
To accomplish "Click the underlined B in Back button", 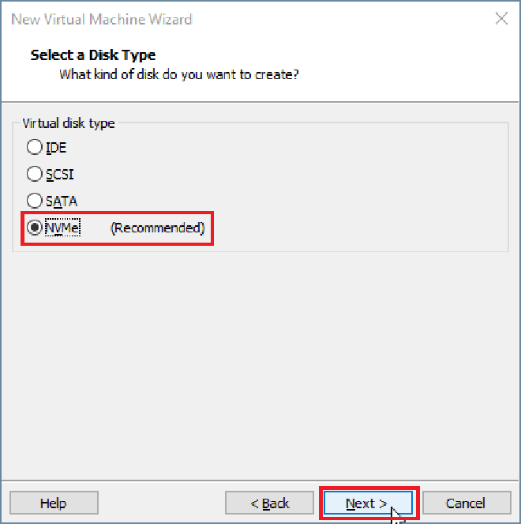I will click(266, 503).
